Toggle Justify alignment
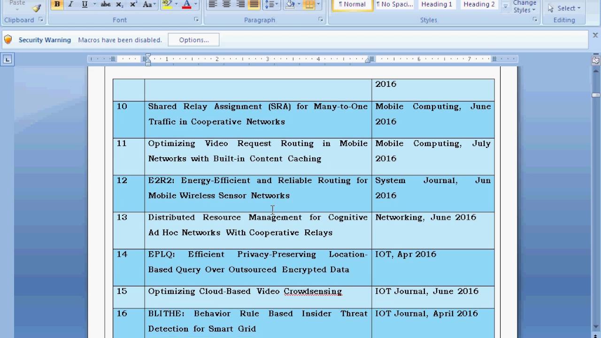This screenshot has width=601, height=338. (254, 4)
